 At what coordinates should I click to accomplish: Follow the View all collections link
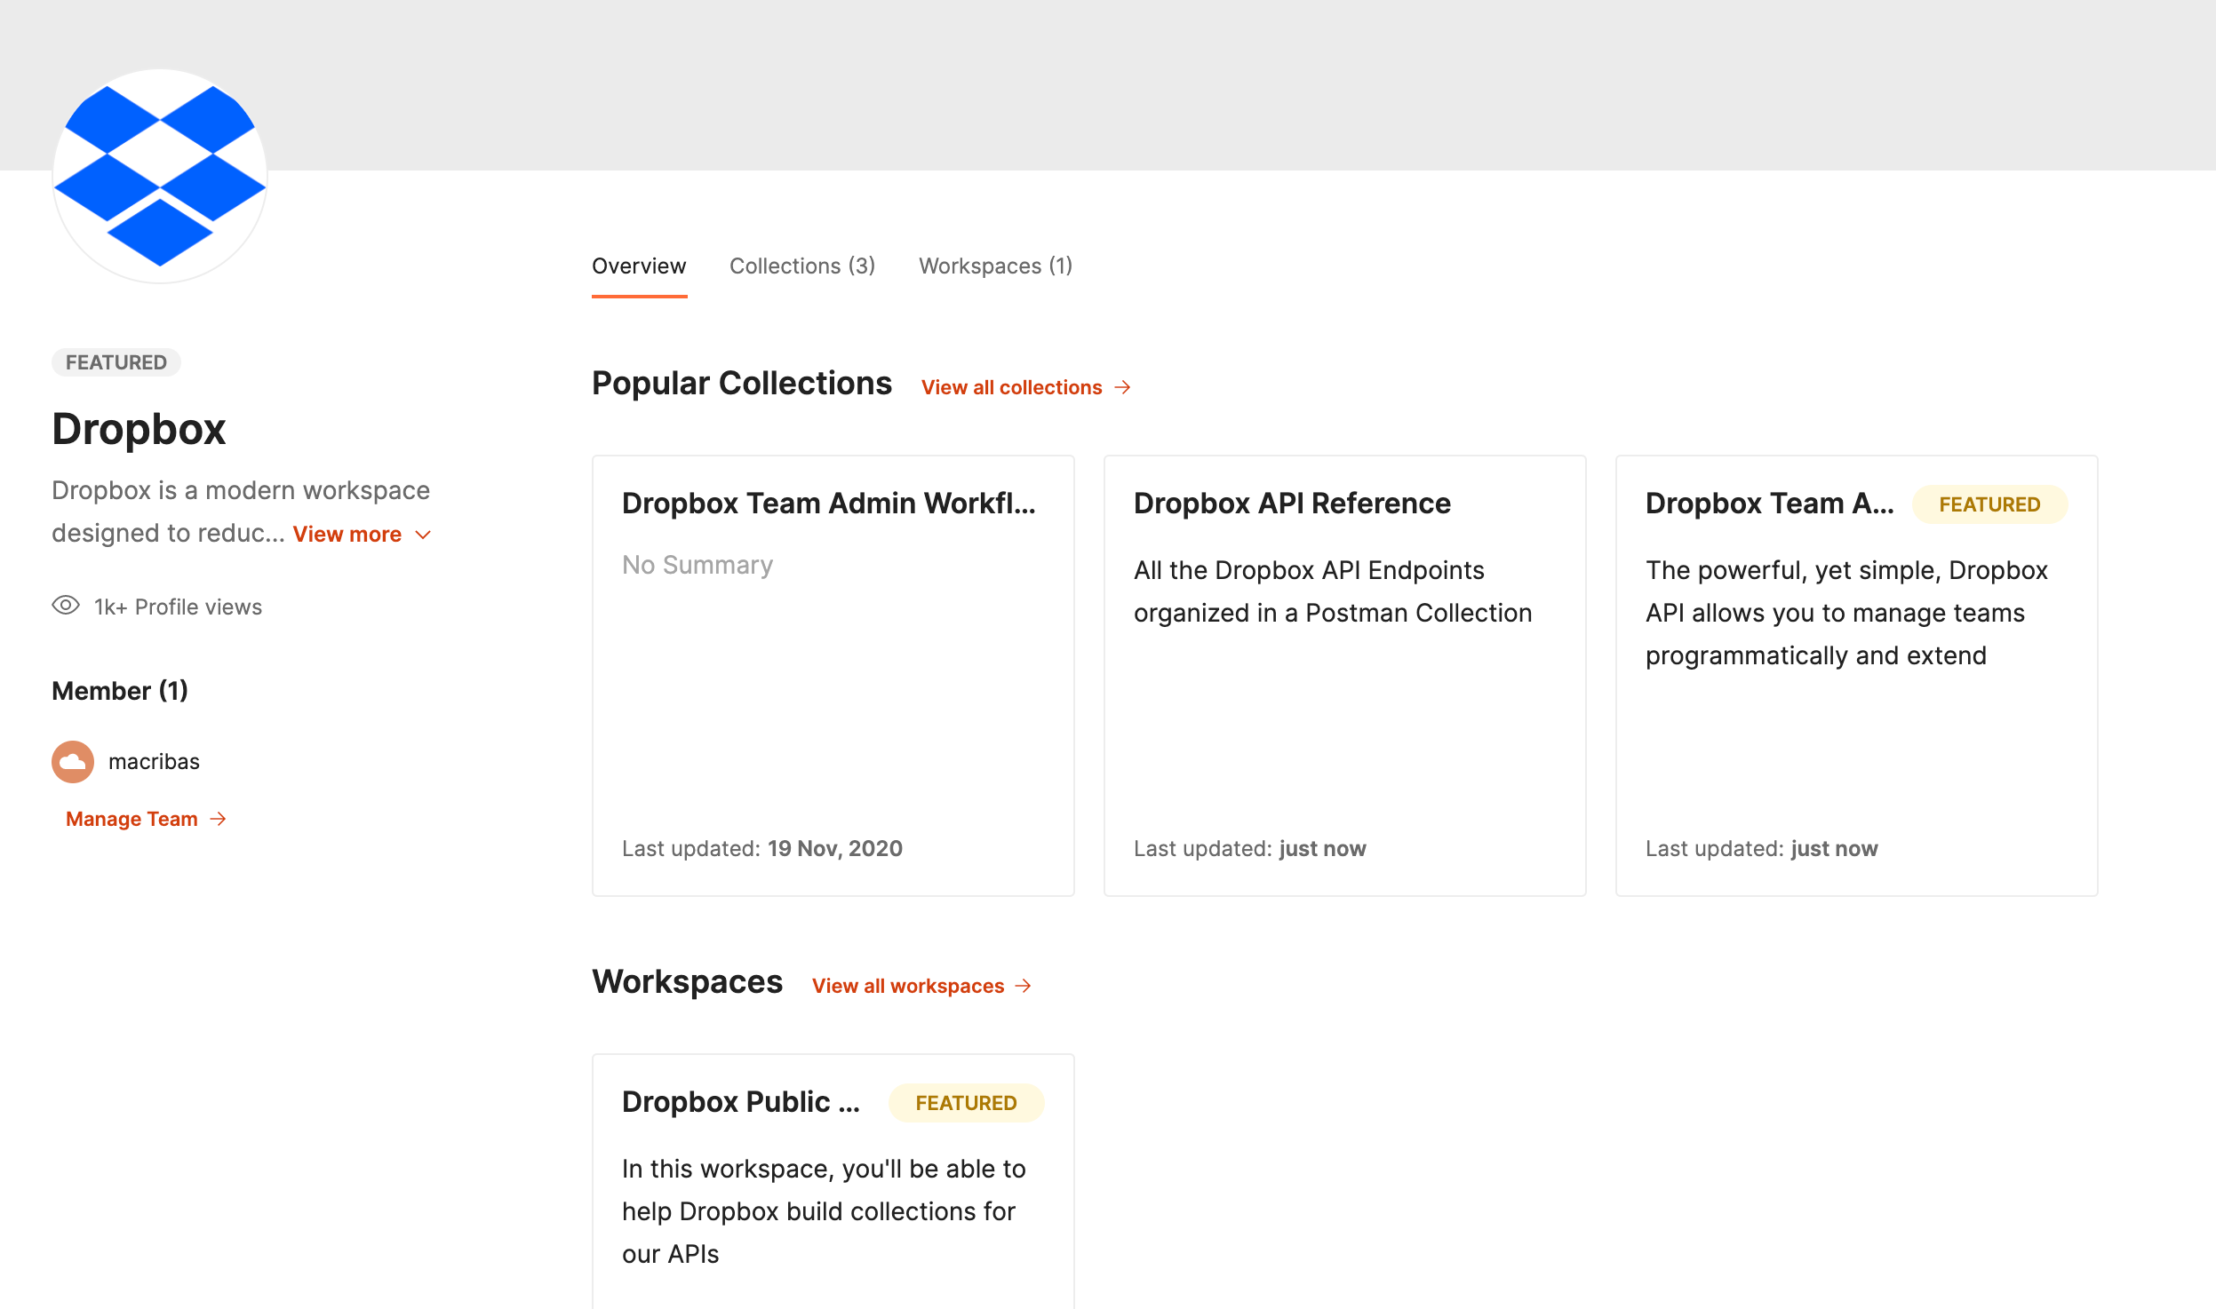1011,387
